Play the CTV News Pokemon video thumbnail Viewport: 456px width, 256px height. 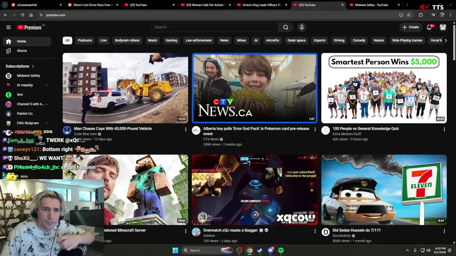coord(254,88)
